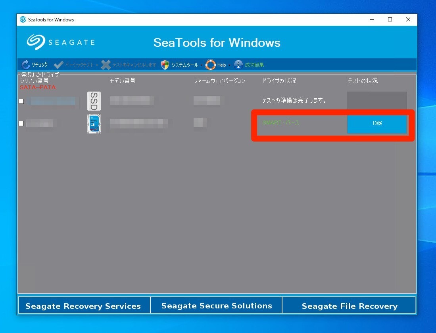This screenshot has width=436, height=333.
Task: Open the ベーシックテスト menu label
Action: [x=79, y=65]
